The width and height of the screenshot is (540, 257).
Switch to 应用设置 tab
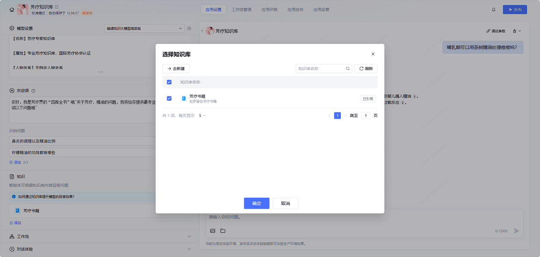coord(213,10)
